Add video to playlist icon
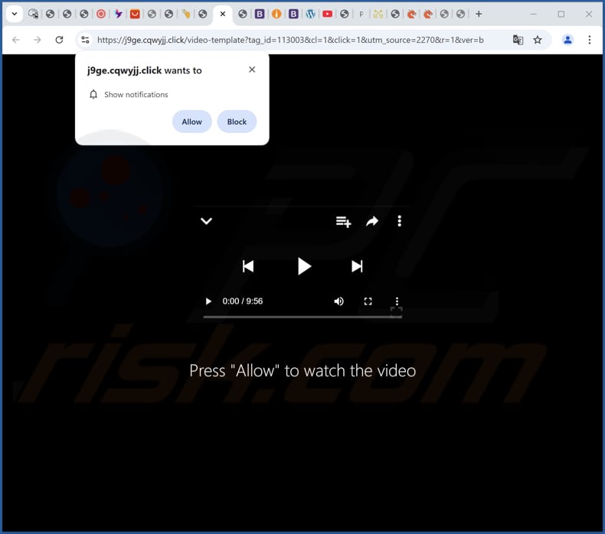The image size is (605, 534). click(343, 222)
